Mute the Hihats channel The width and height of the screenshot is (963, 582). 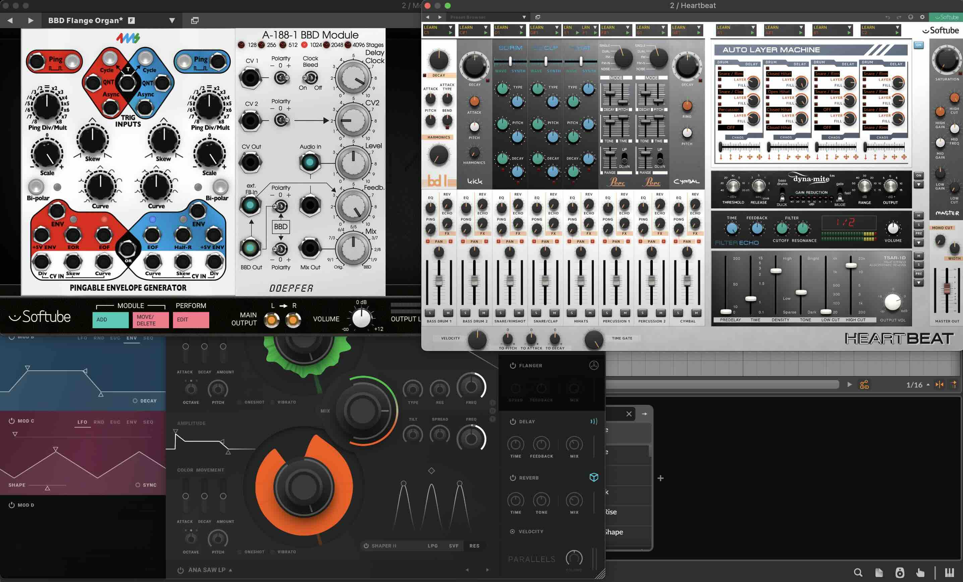pos(590,313)
